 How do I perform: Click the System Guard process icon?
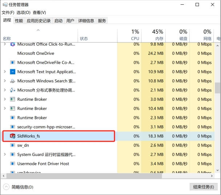(x=13, y=154)
